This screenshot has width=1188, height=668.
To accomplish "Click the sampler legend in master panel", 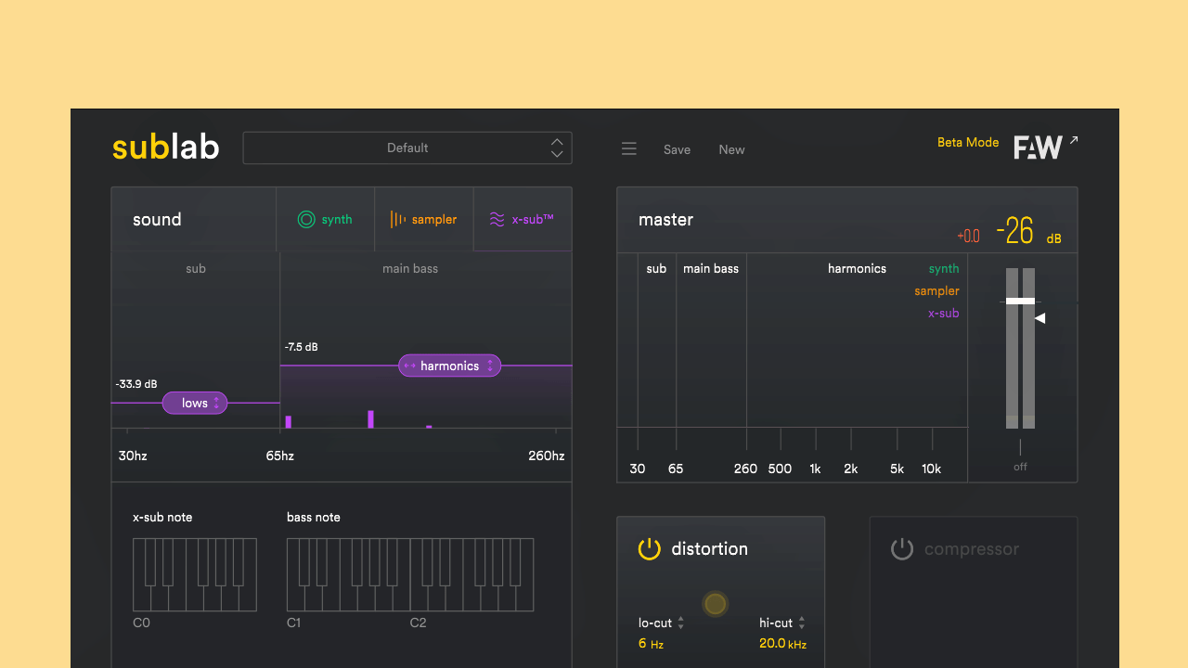I will coord(936,291).
